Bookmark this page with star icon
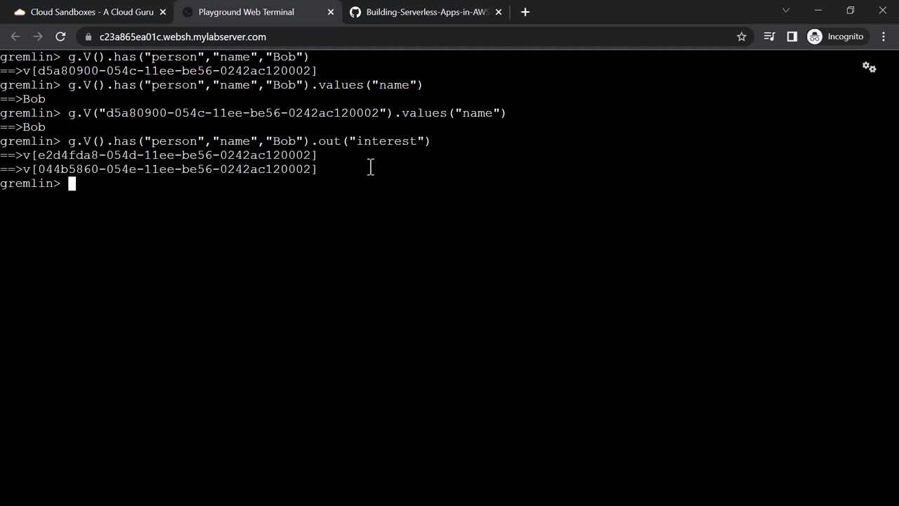899x506 pixels. pos(742,37)
